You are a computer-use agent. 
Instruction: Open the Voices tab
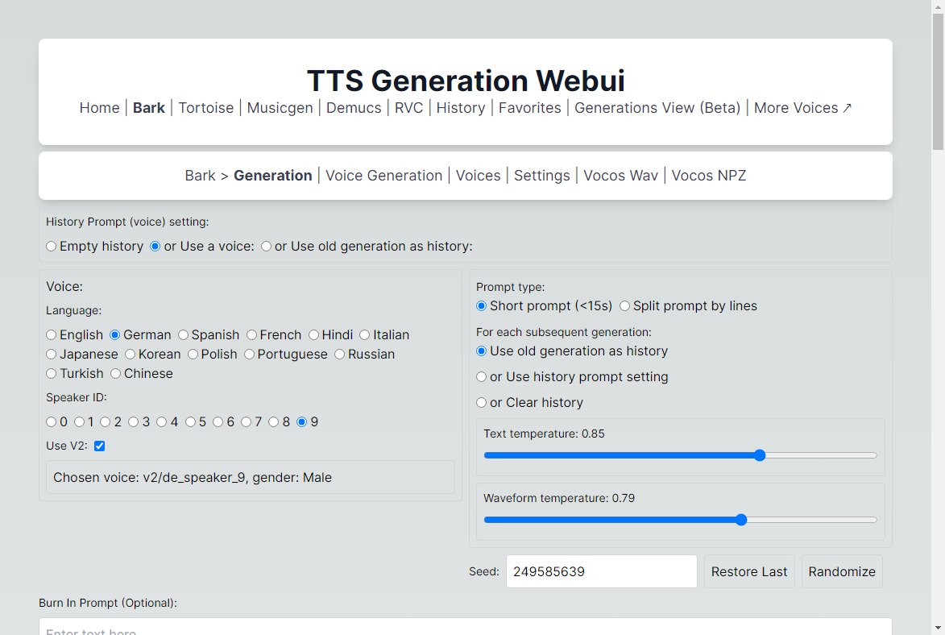478,176
